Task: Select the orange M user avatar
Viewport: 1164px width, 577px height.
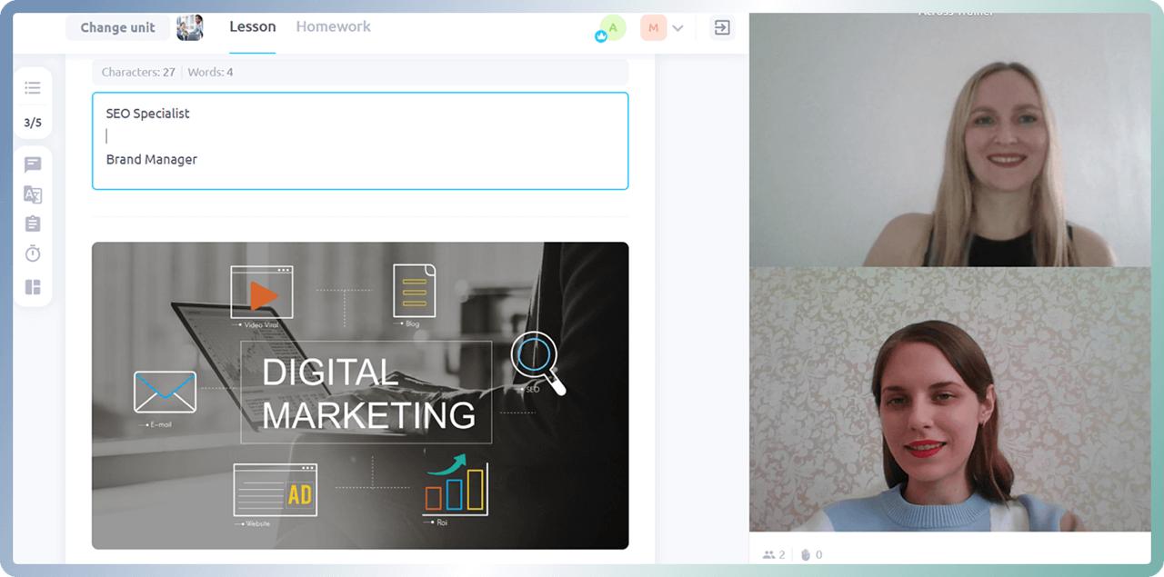Action: tap(653, 28)
